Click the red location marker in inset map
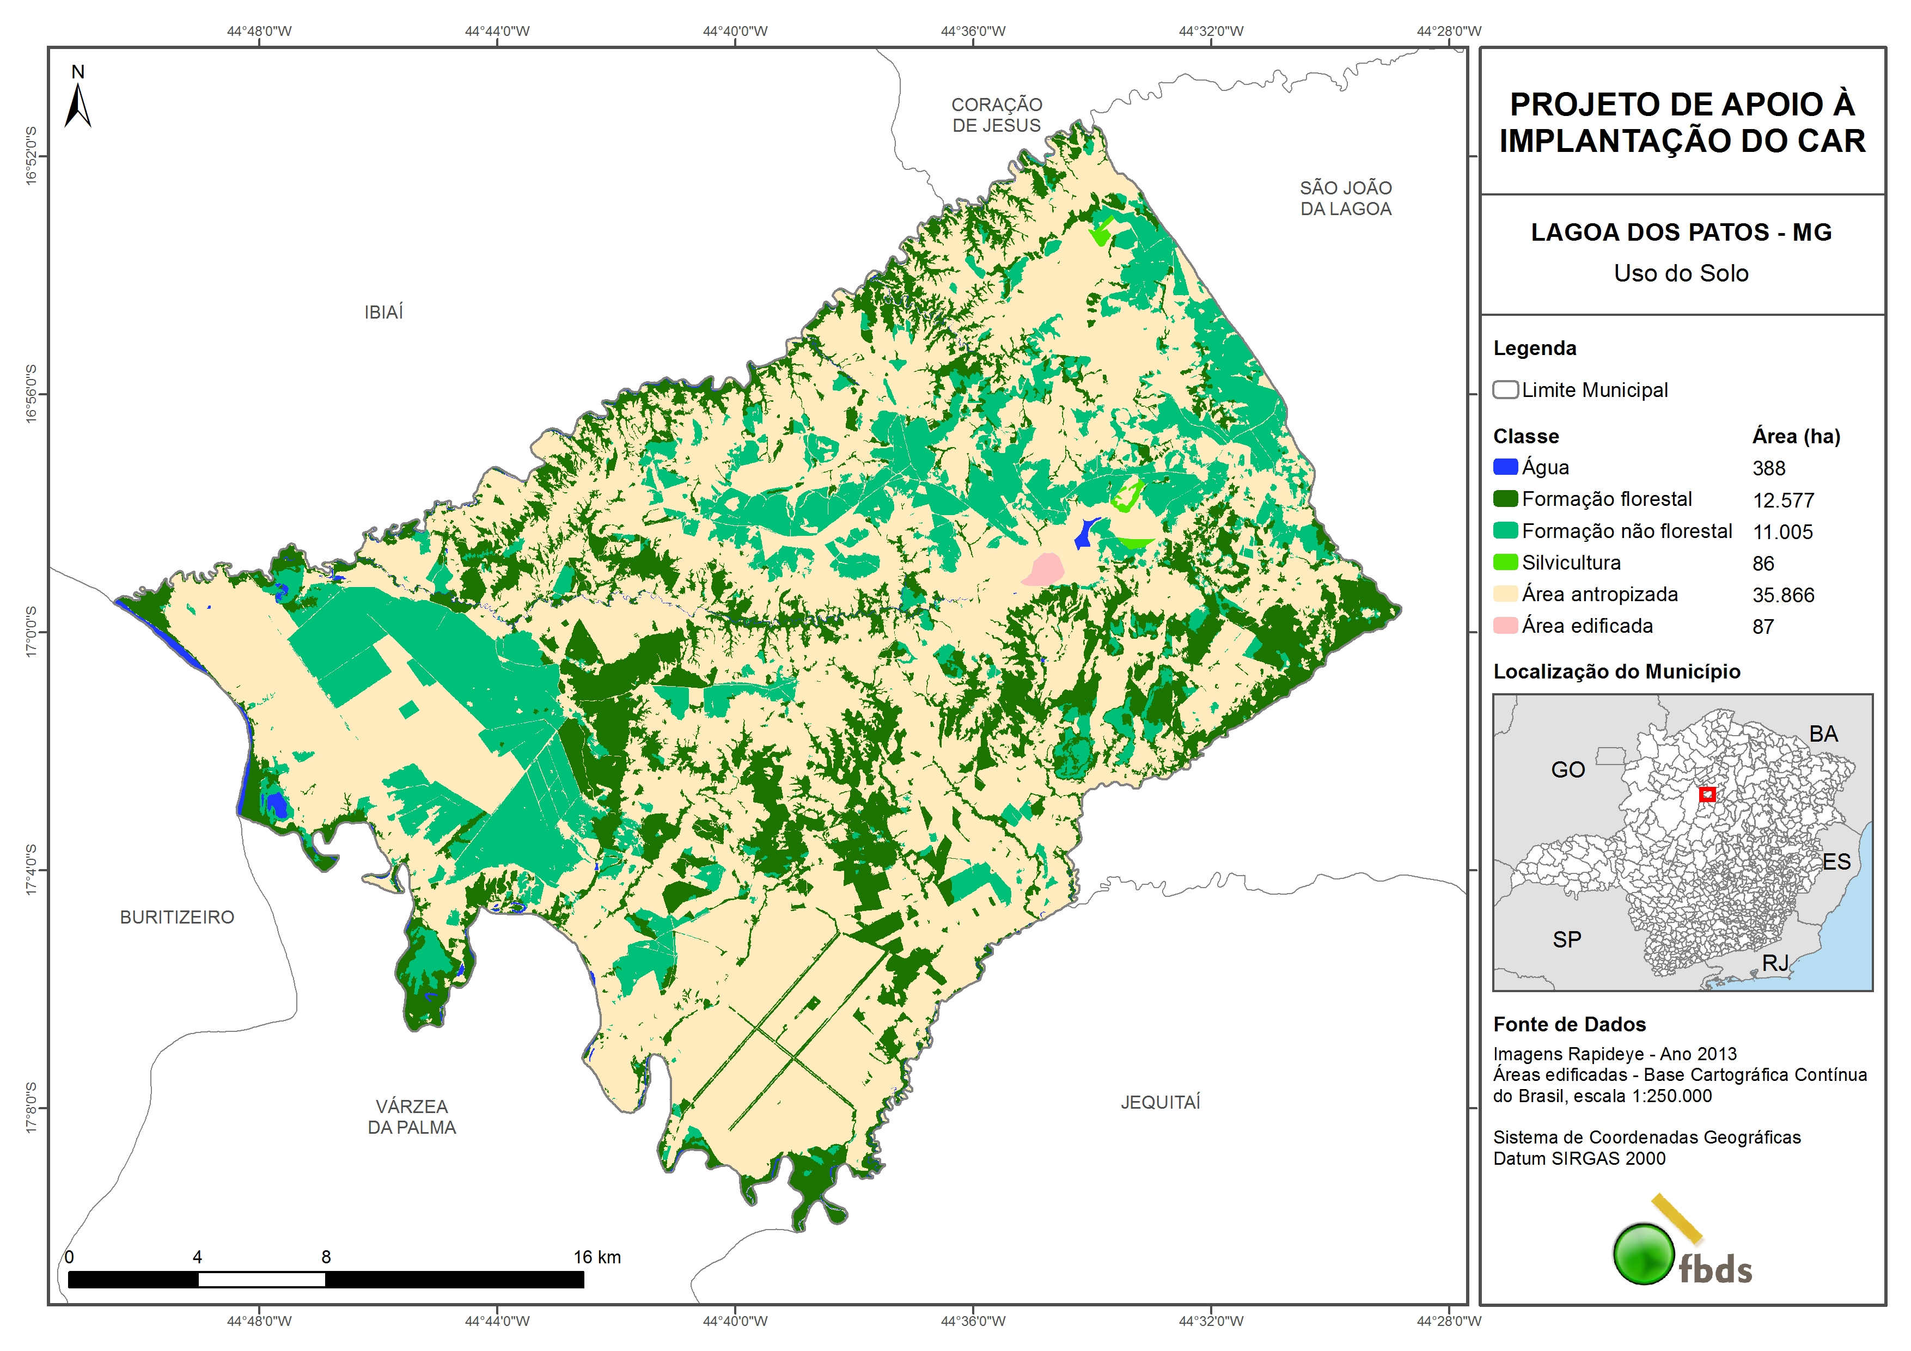The height and width of the screenshot is (1351, 1911). click(x=1707, y=794)
